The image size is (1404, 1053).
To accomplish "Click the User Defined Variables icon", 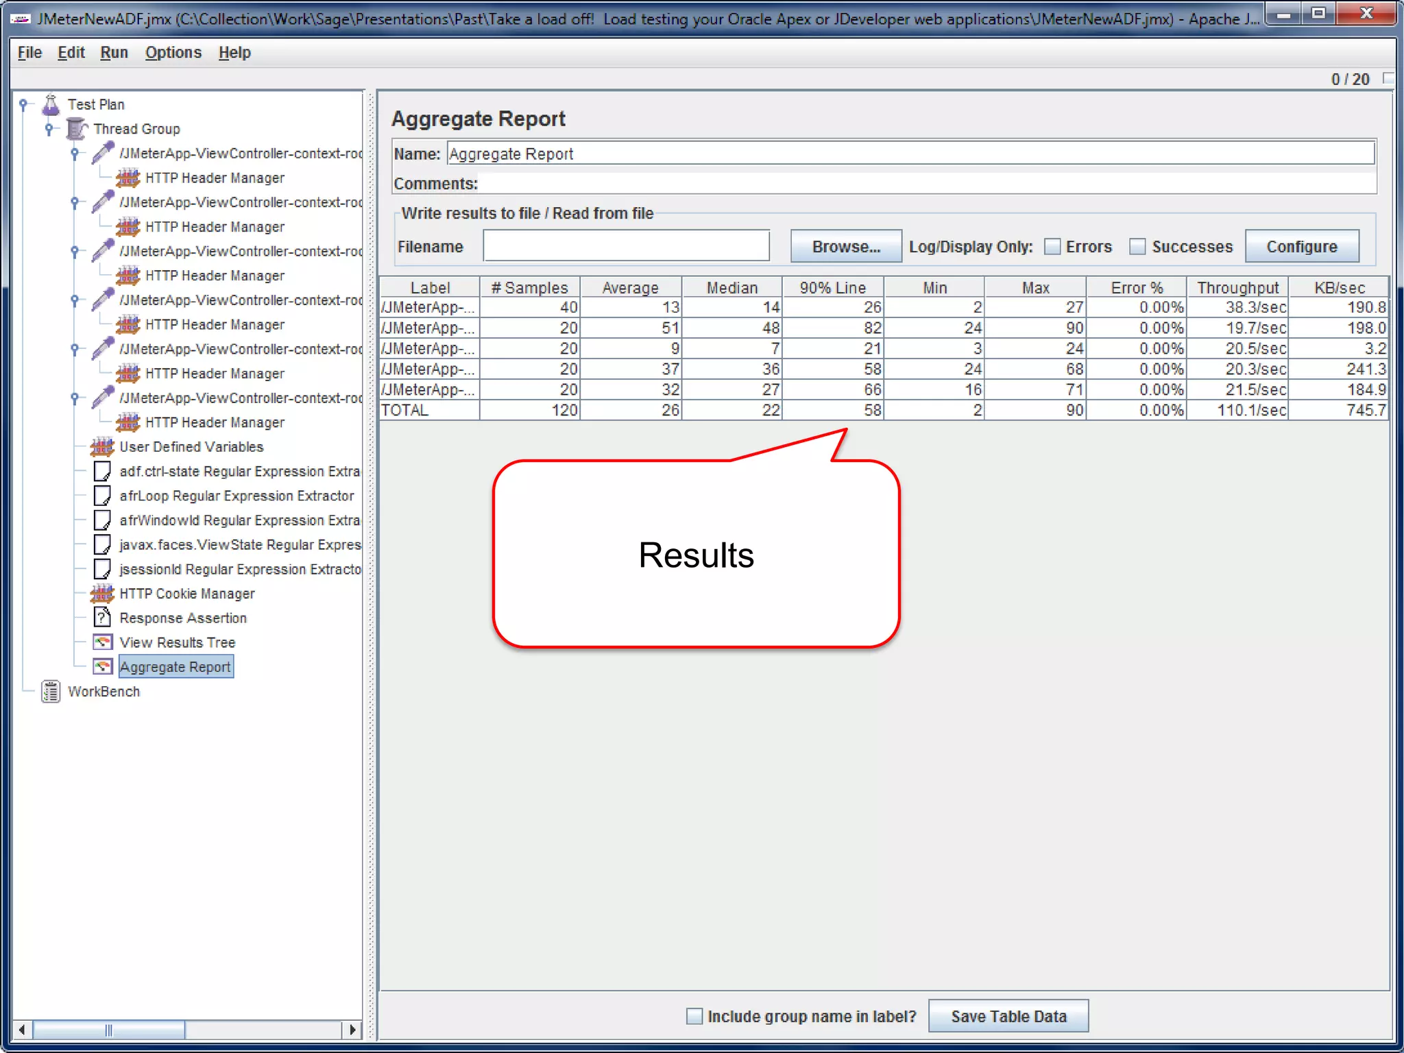I will pos(102,447).
